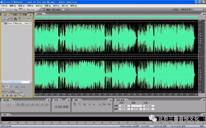This screenshot has width=206, height=128.
Task: Select the Time Selection tool in the top toolbar
Action: pos(3,10)
